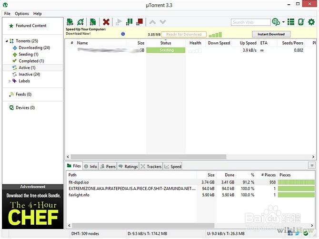Viewport: 319px width, 239px height.
Task: Select the flt-dspd.iso file row
Action: pyautogui.click(x=191, y=182)
